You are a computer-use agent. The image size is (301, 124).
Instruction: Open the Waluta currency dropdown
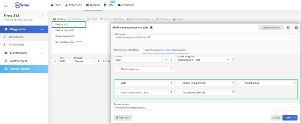pyautogui.click(x=141, y=60)
